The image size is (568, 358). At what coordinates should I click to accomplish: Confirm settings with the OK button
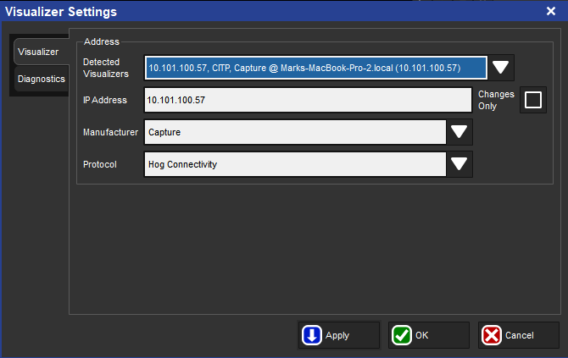(428, 335)
